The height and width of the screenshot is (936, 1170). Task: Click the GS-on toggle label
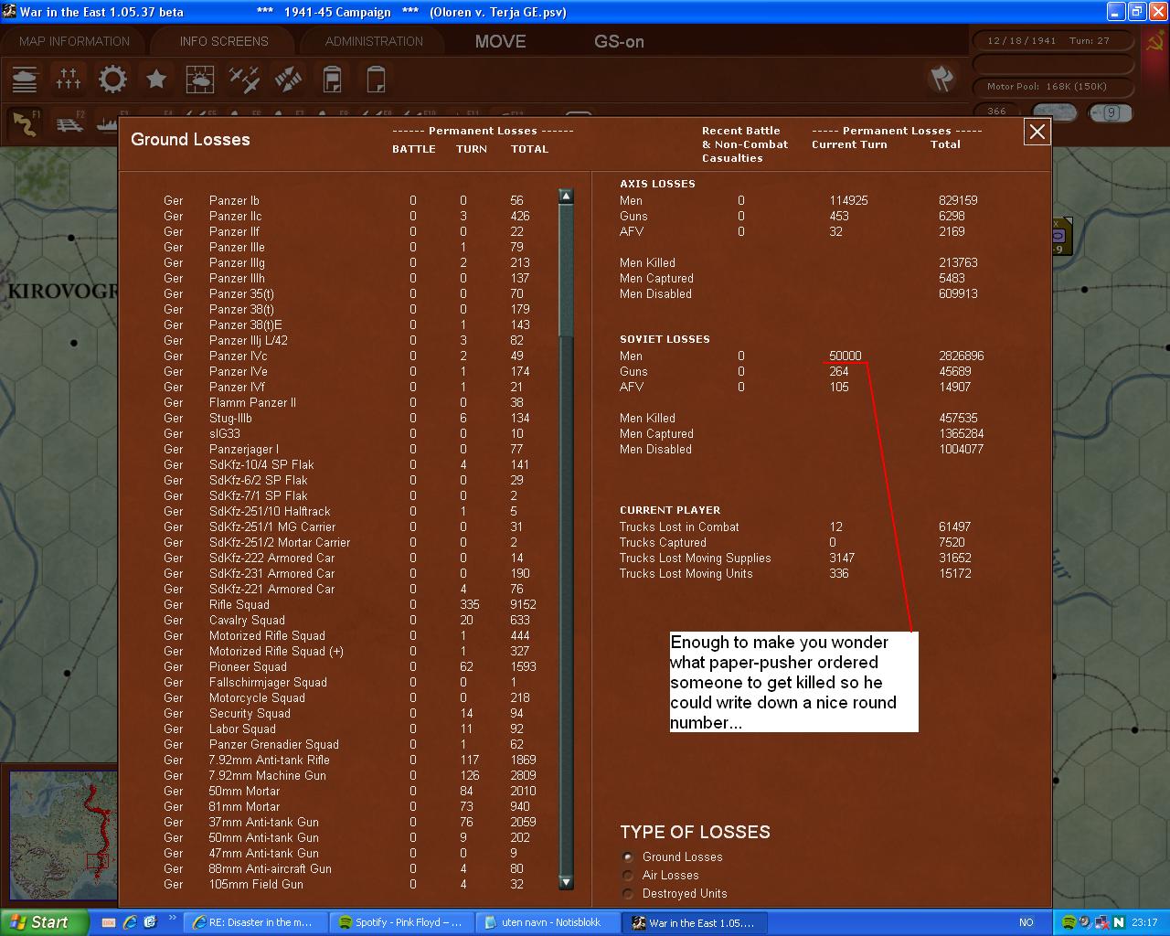(619, 41)
